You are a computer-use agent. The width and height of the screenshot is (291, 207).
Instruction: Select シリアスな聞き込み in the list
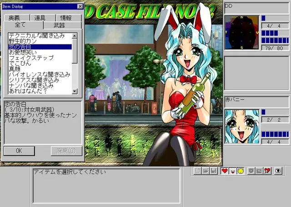pos(40,80)
